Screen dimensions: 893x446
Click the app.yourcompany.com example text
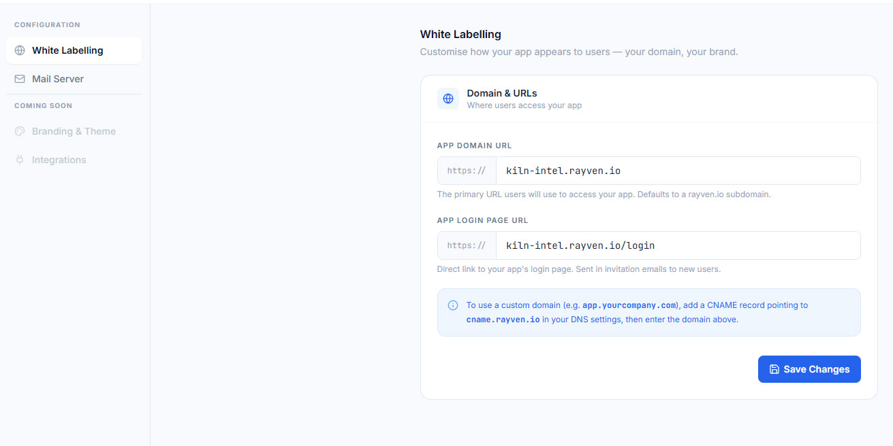coord(630,305)
